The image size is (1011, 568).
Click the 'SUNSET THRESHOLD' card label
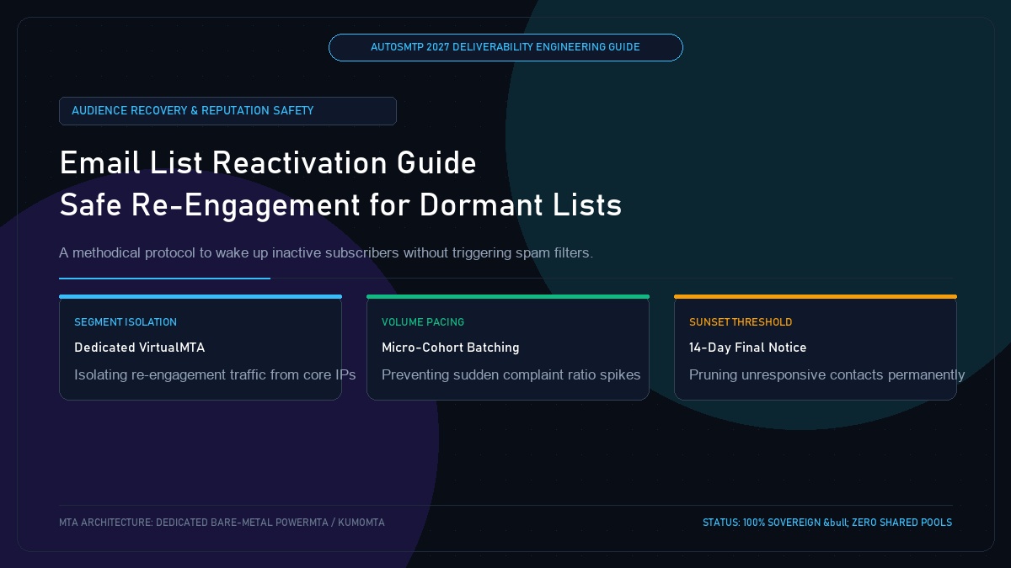tap(741, 322)
